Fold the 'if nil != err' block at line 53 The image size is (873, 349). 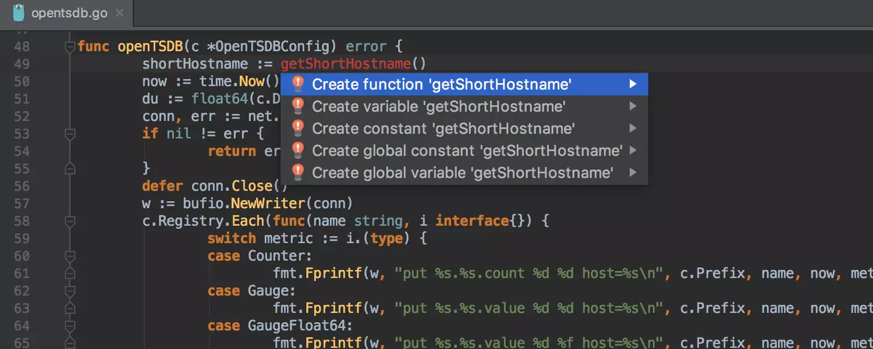pyautogui.click(x=70, y=134)
